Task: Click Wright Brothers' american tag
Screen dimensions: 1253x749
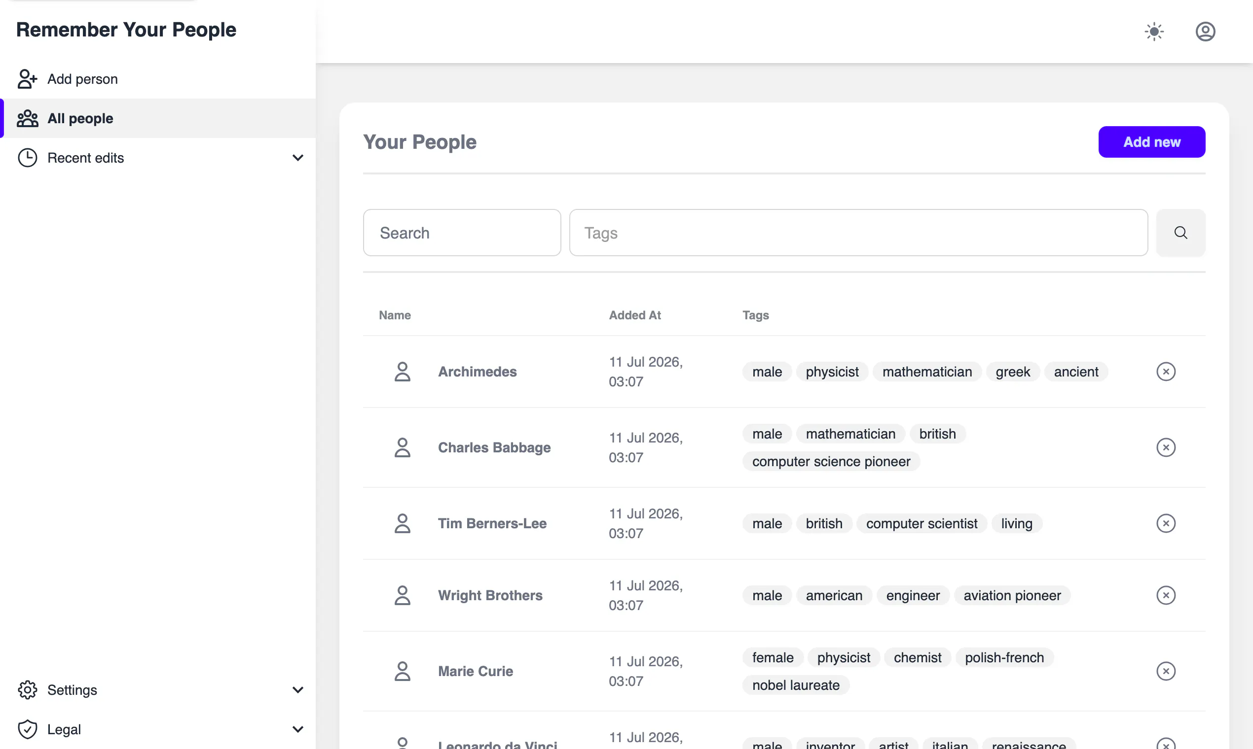Action: 834,595
